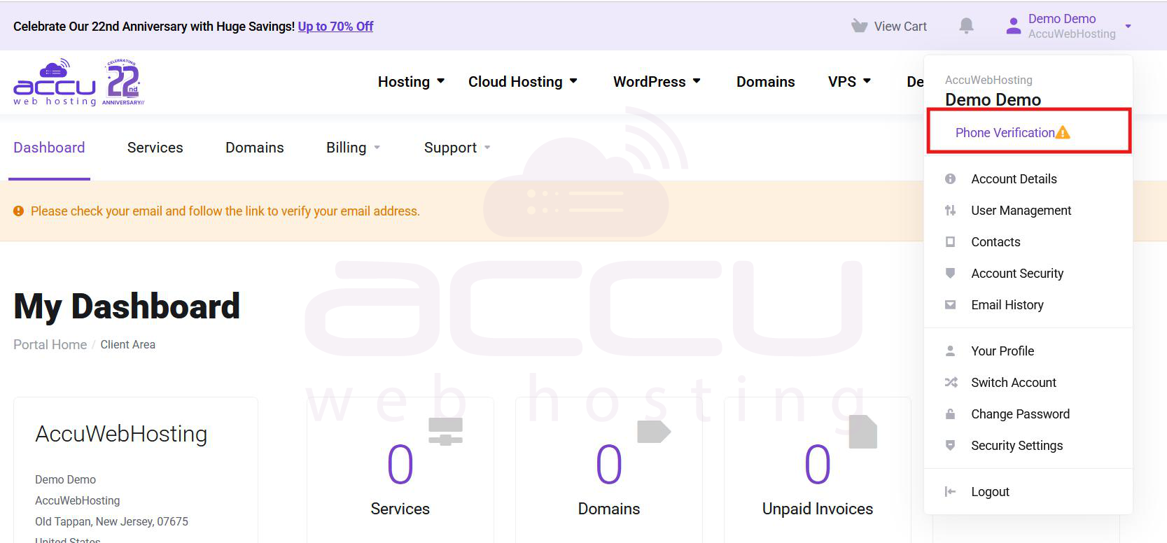Open the Billing submenu
Screen dimensions: 1167x543
353,148
